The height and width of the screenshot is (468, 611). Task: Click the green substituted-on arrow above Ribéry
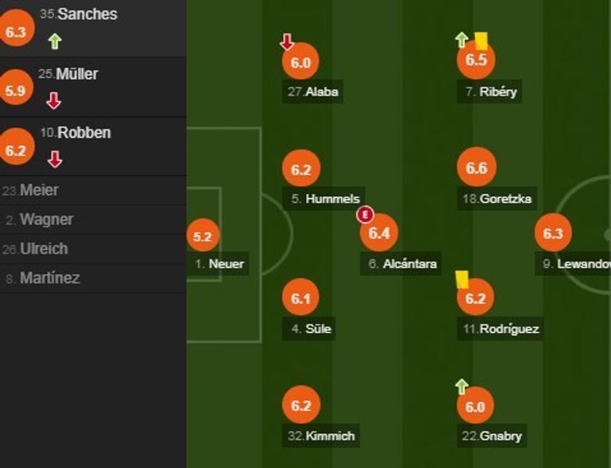pos(461,41)
